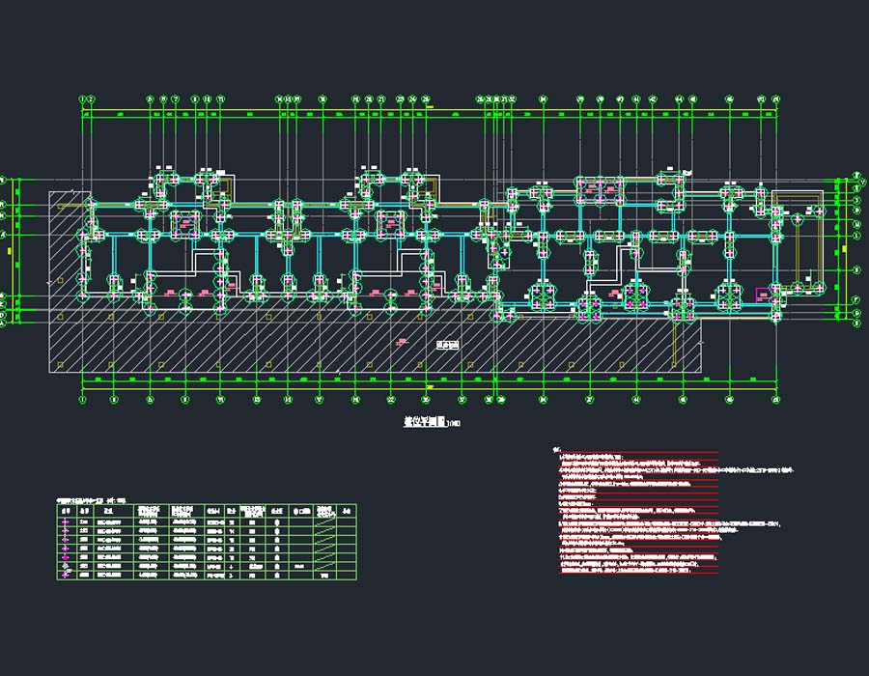This screenshot has width=869, height=676.
Task: Select the top-left grid axis bubble
Action: pyautogui.click(x=82, y=99)
